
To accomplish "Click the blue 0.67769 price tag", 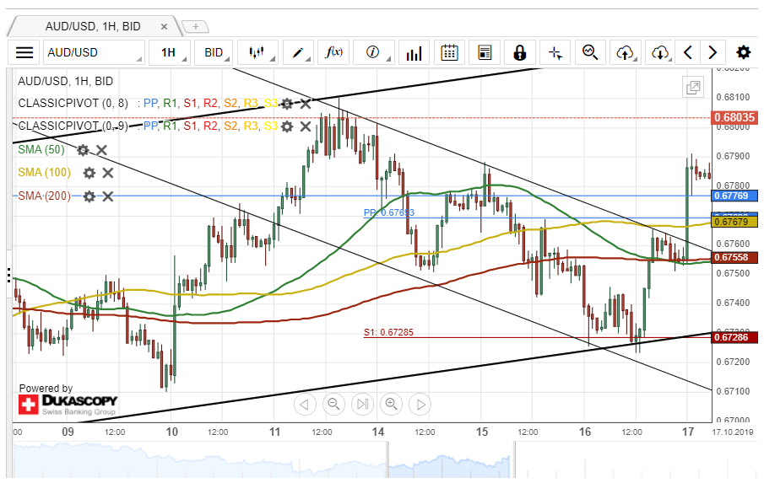I will point(734,196).
